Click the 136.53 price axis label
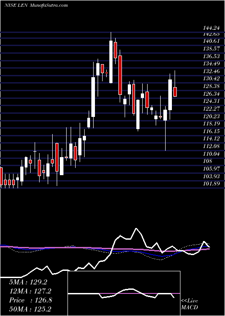Screen dimensions: 225x316 211,56
